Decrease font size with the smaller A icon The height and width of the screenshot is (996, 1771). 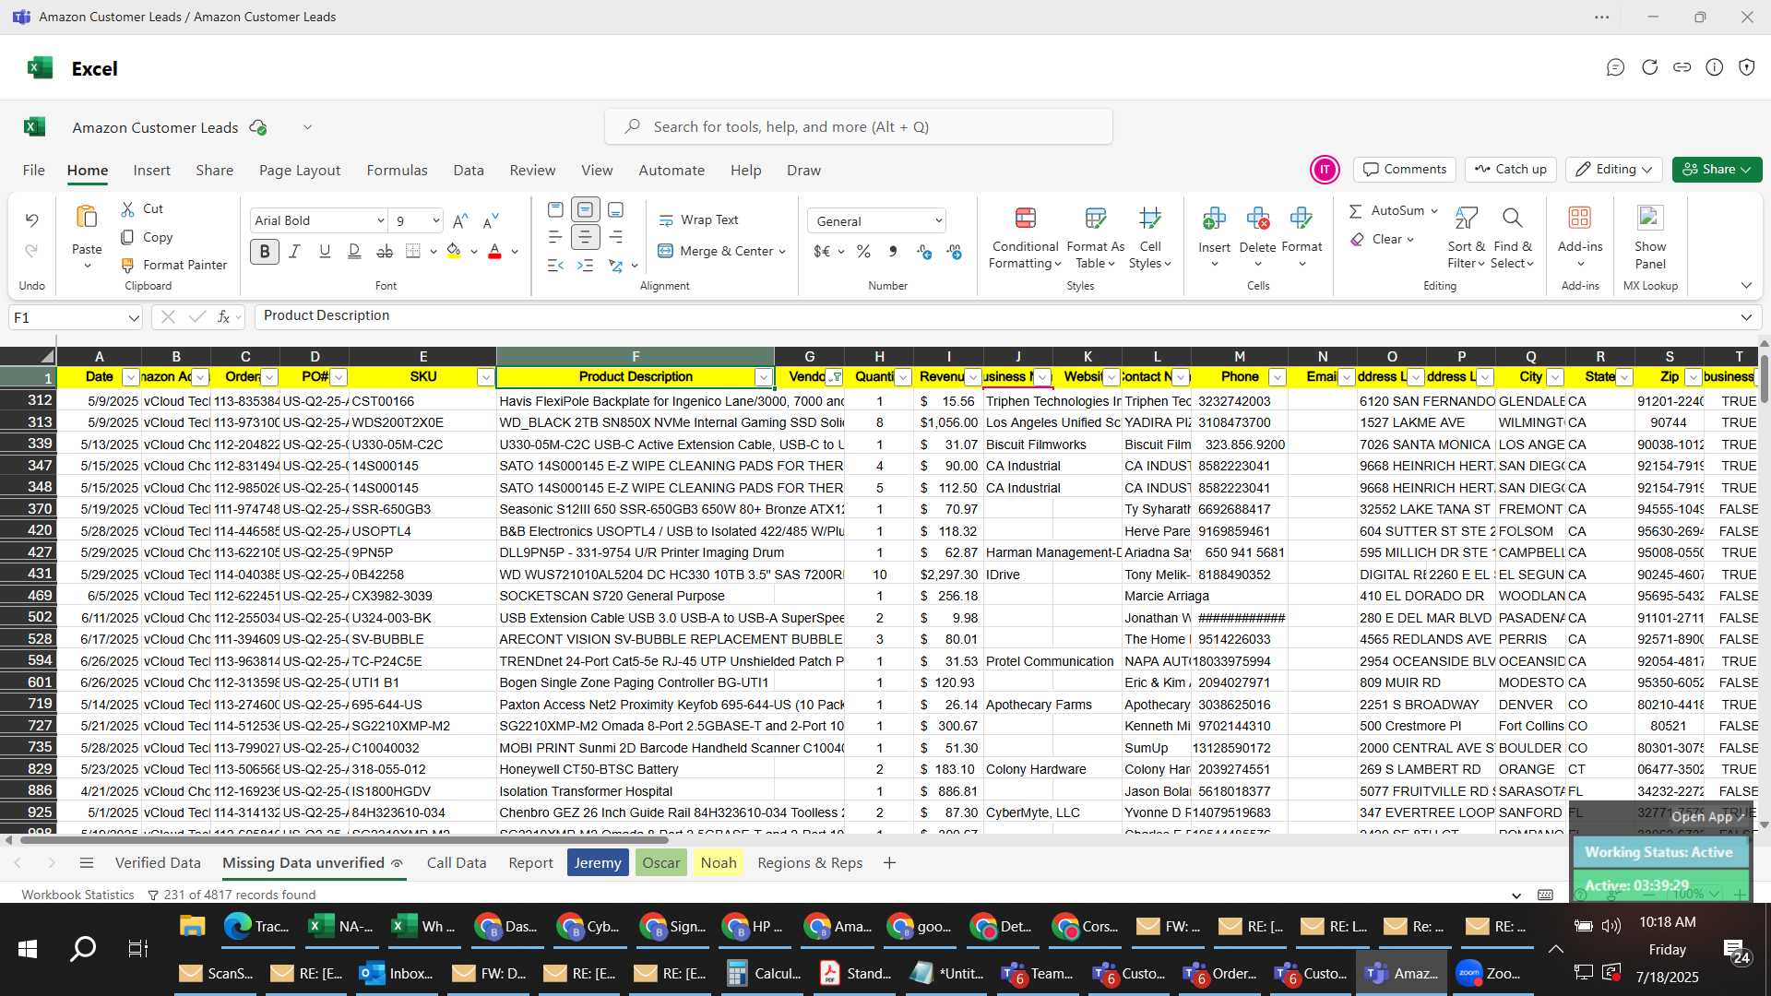(491, 221)
